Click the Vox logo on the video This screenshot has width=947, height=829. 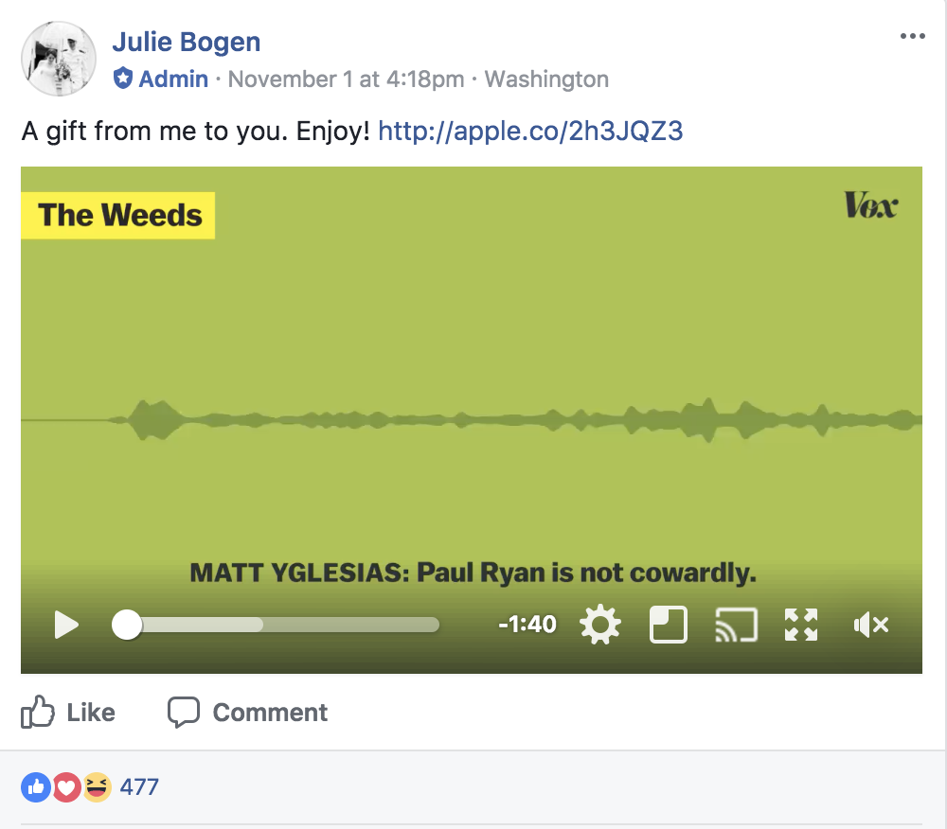tap(870, 205)
